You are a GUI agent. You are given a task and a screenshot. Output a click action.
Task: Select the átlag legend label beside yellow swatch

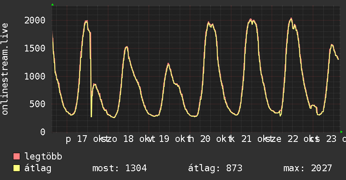(x=38, y=169)
